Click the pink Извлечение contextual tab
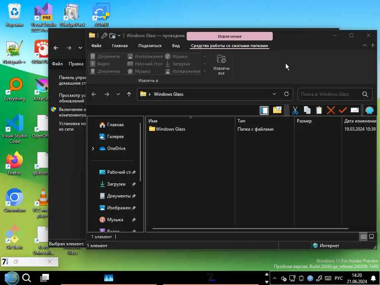This screenshot has height=285, width=380. pyautogui.click(x=229, y=36)
